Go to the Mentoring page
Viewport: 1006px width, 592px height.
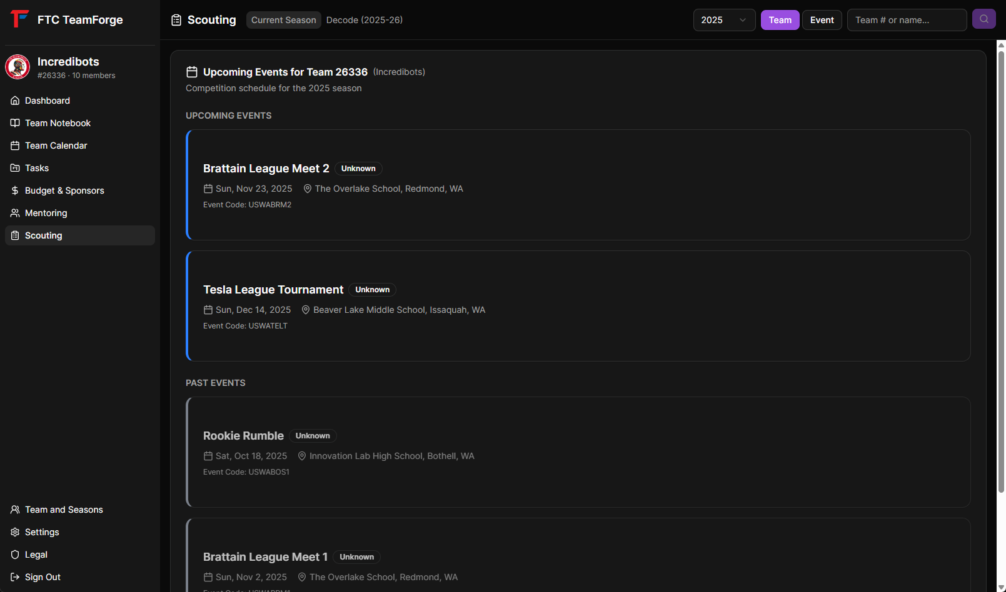pyautogui.click(x=46, y=213)
